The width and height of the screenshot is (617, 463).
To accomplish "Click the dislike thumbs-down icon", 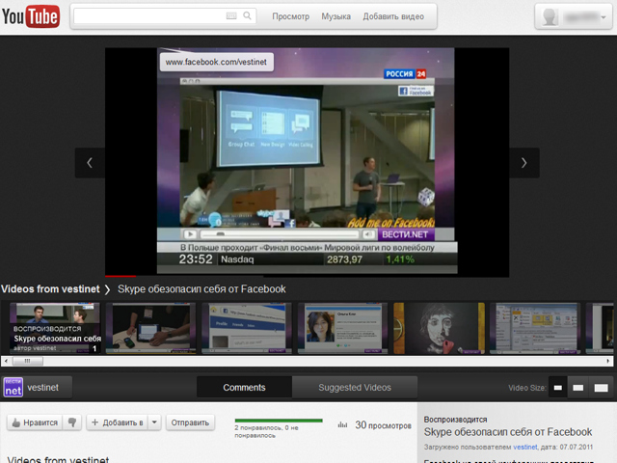I will [x=71, y=422].
